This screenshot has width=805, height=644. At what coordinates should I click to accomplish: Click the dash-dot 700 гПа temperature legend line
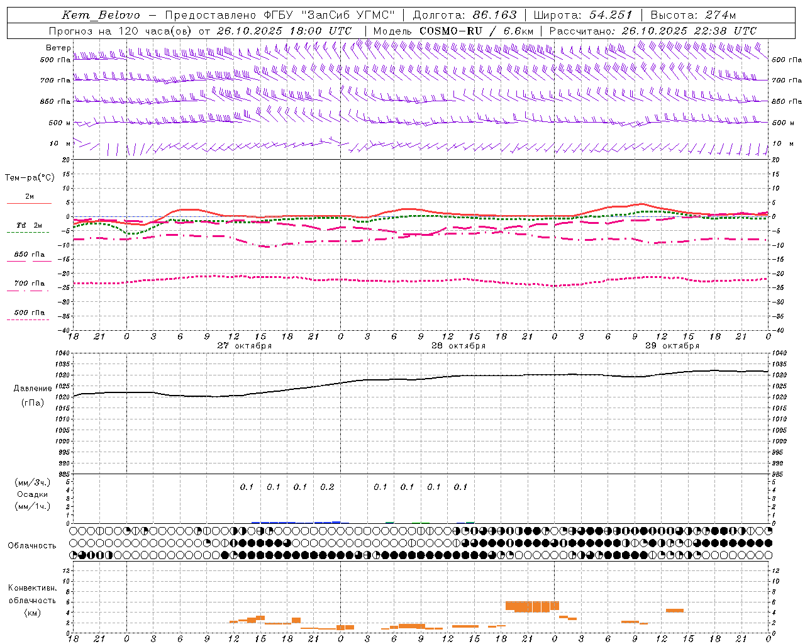point(28,291)
